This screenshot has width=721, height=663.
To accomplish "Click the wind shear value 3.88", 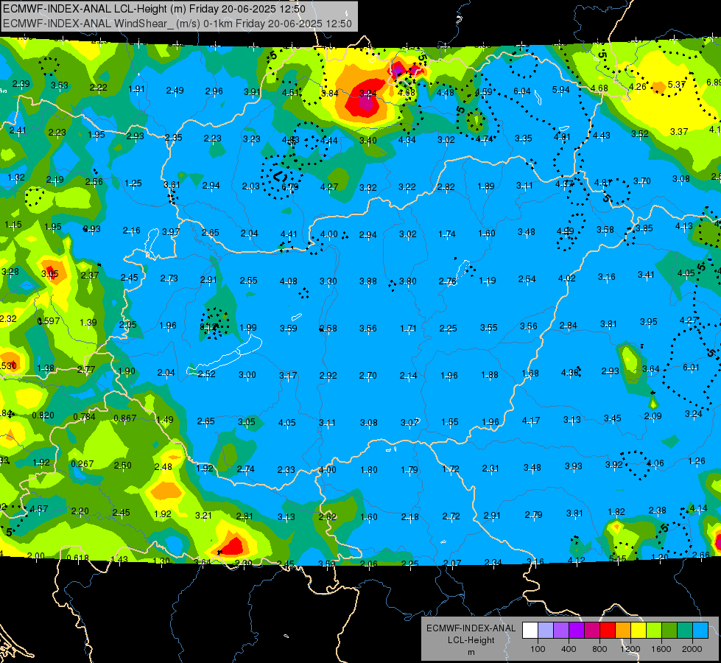I will pos(367,281).
